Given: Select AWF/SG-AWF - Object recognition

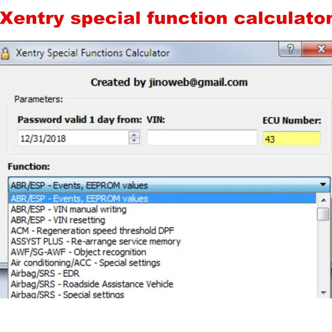Looking at the screenshot, I should 162,252.
